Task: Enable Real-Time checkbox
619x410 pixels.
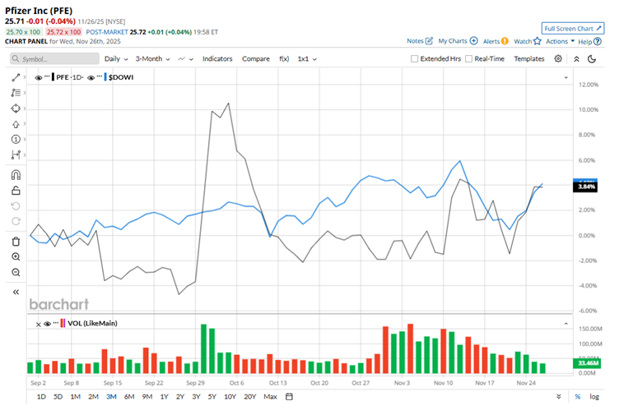Action: [468, 58]
